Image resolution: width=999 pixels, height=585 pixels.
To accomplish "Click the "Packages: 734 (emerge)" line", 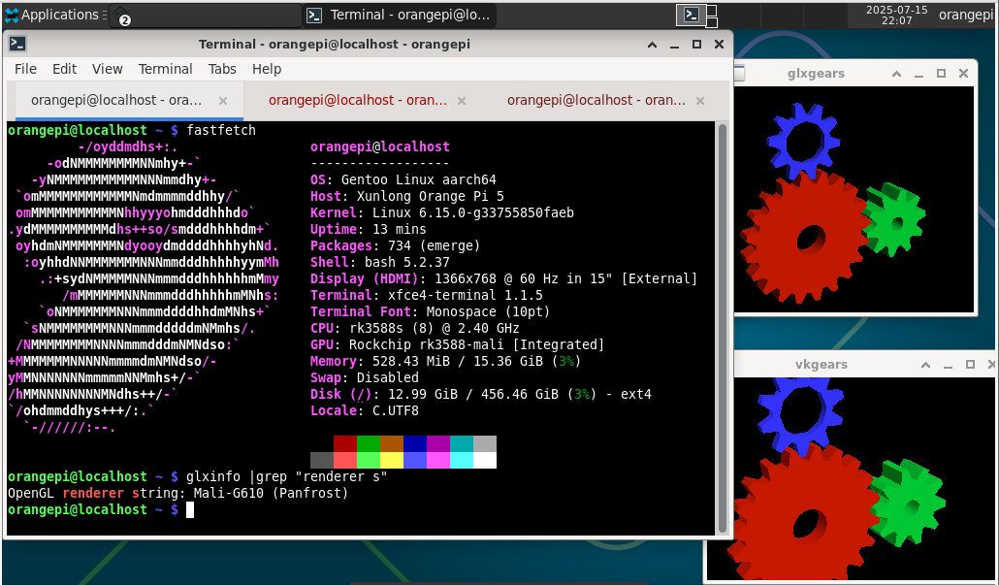I will click(395, 246).
